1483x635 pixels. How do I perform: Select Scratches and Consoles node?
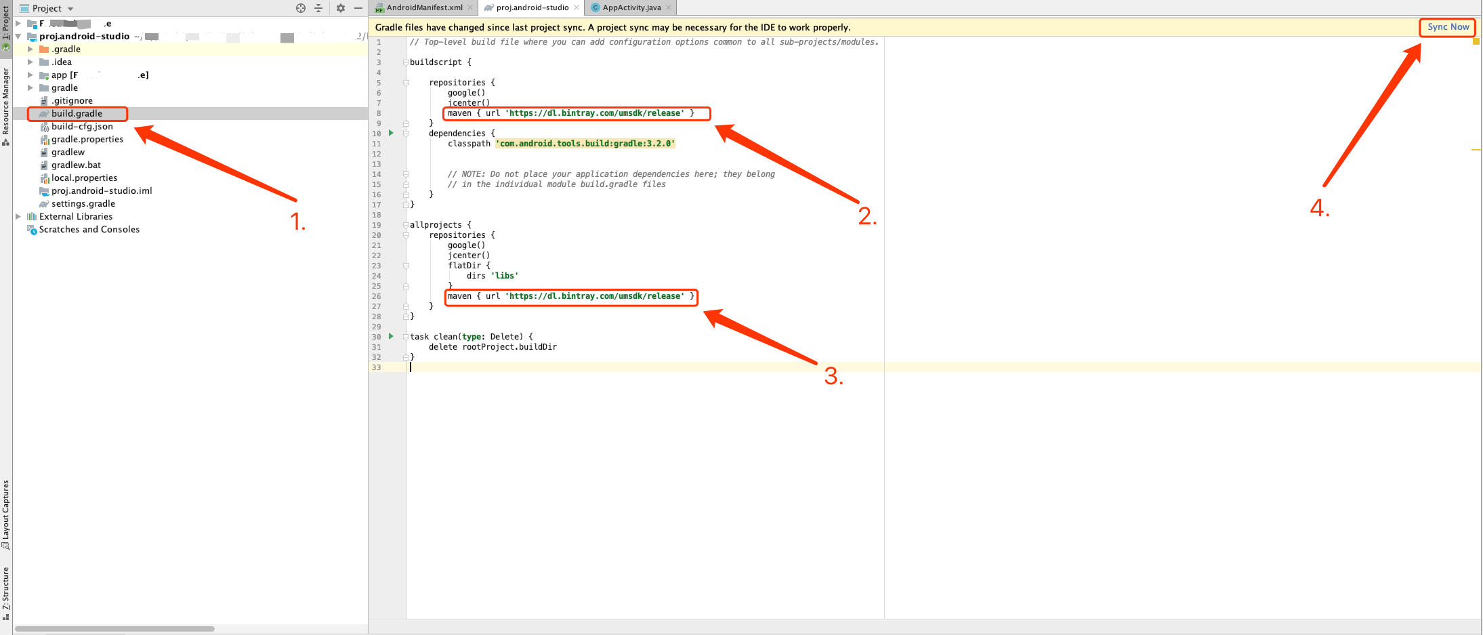[x=89, y=230]
